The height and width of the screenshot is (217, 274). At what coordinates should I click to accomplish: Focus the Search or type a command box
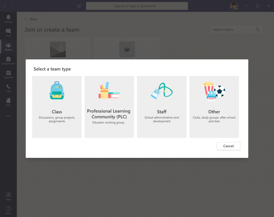click(137, 6)
